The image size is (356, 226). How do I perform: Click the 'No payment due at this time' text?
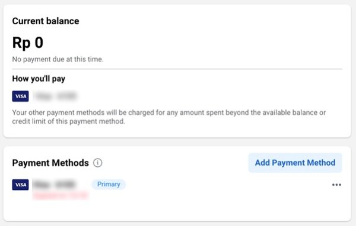pos(58,59)
